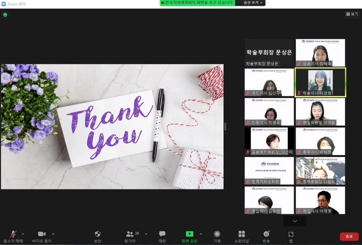Open the 참가자 participants panel

click(x=130, y=234)
